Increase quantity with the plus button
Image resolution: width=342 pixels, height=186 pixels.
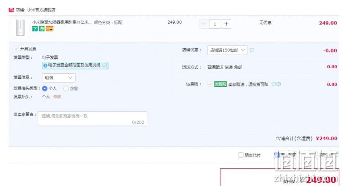[226, 24]
